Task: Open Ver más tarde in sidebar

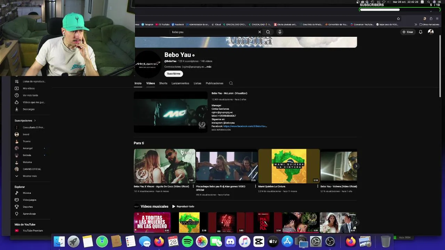Action: 26,95
